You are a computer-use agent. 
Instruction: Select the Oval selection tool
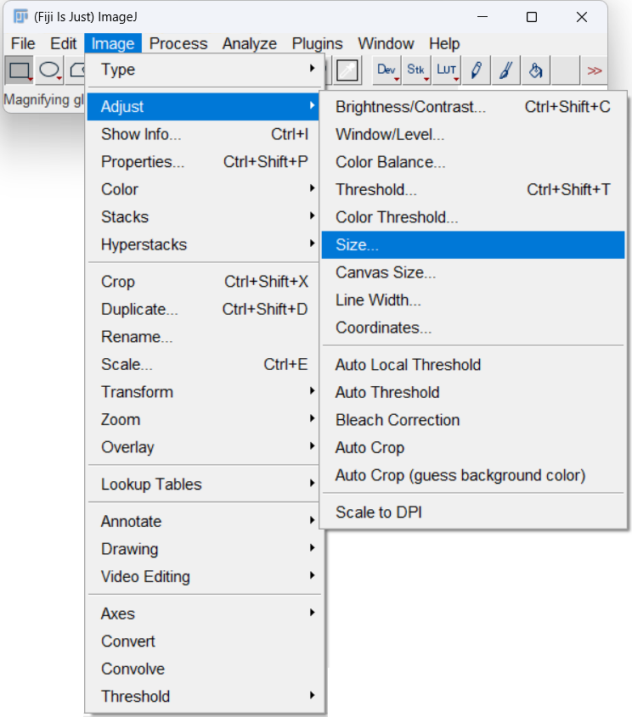[x=49, y=70]
